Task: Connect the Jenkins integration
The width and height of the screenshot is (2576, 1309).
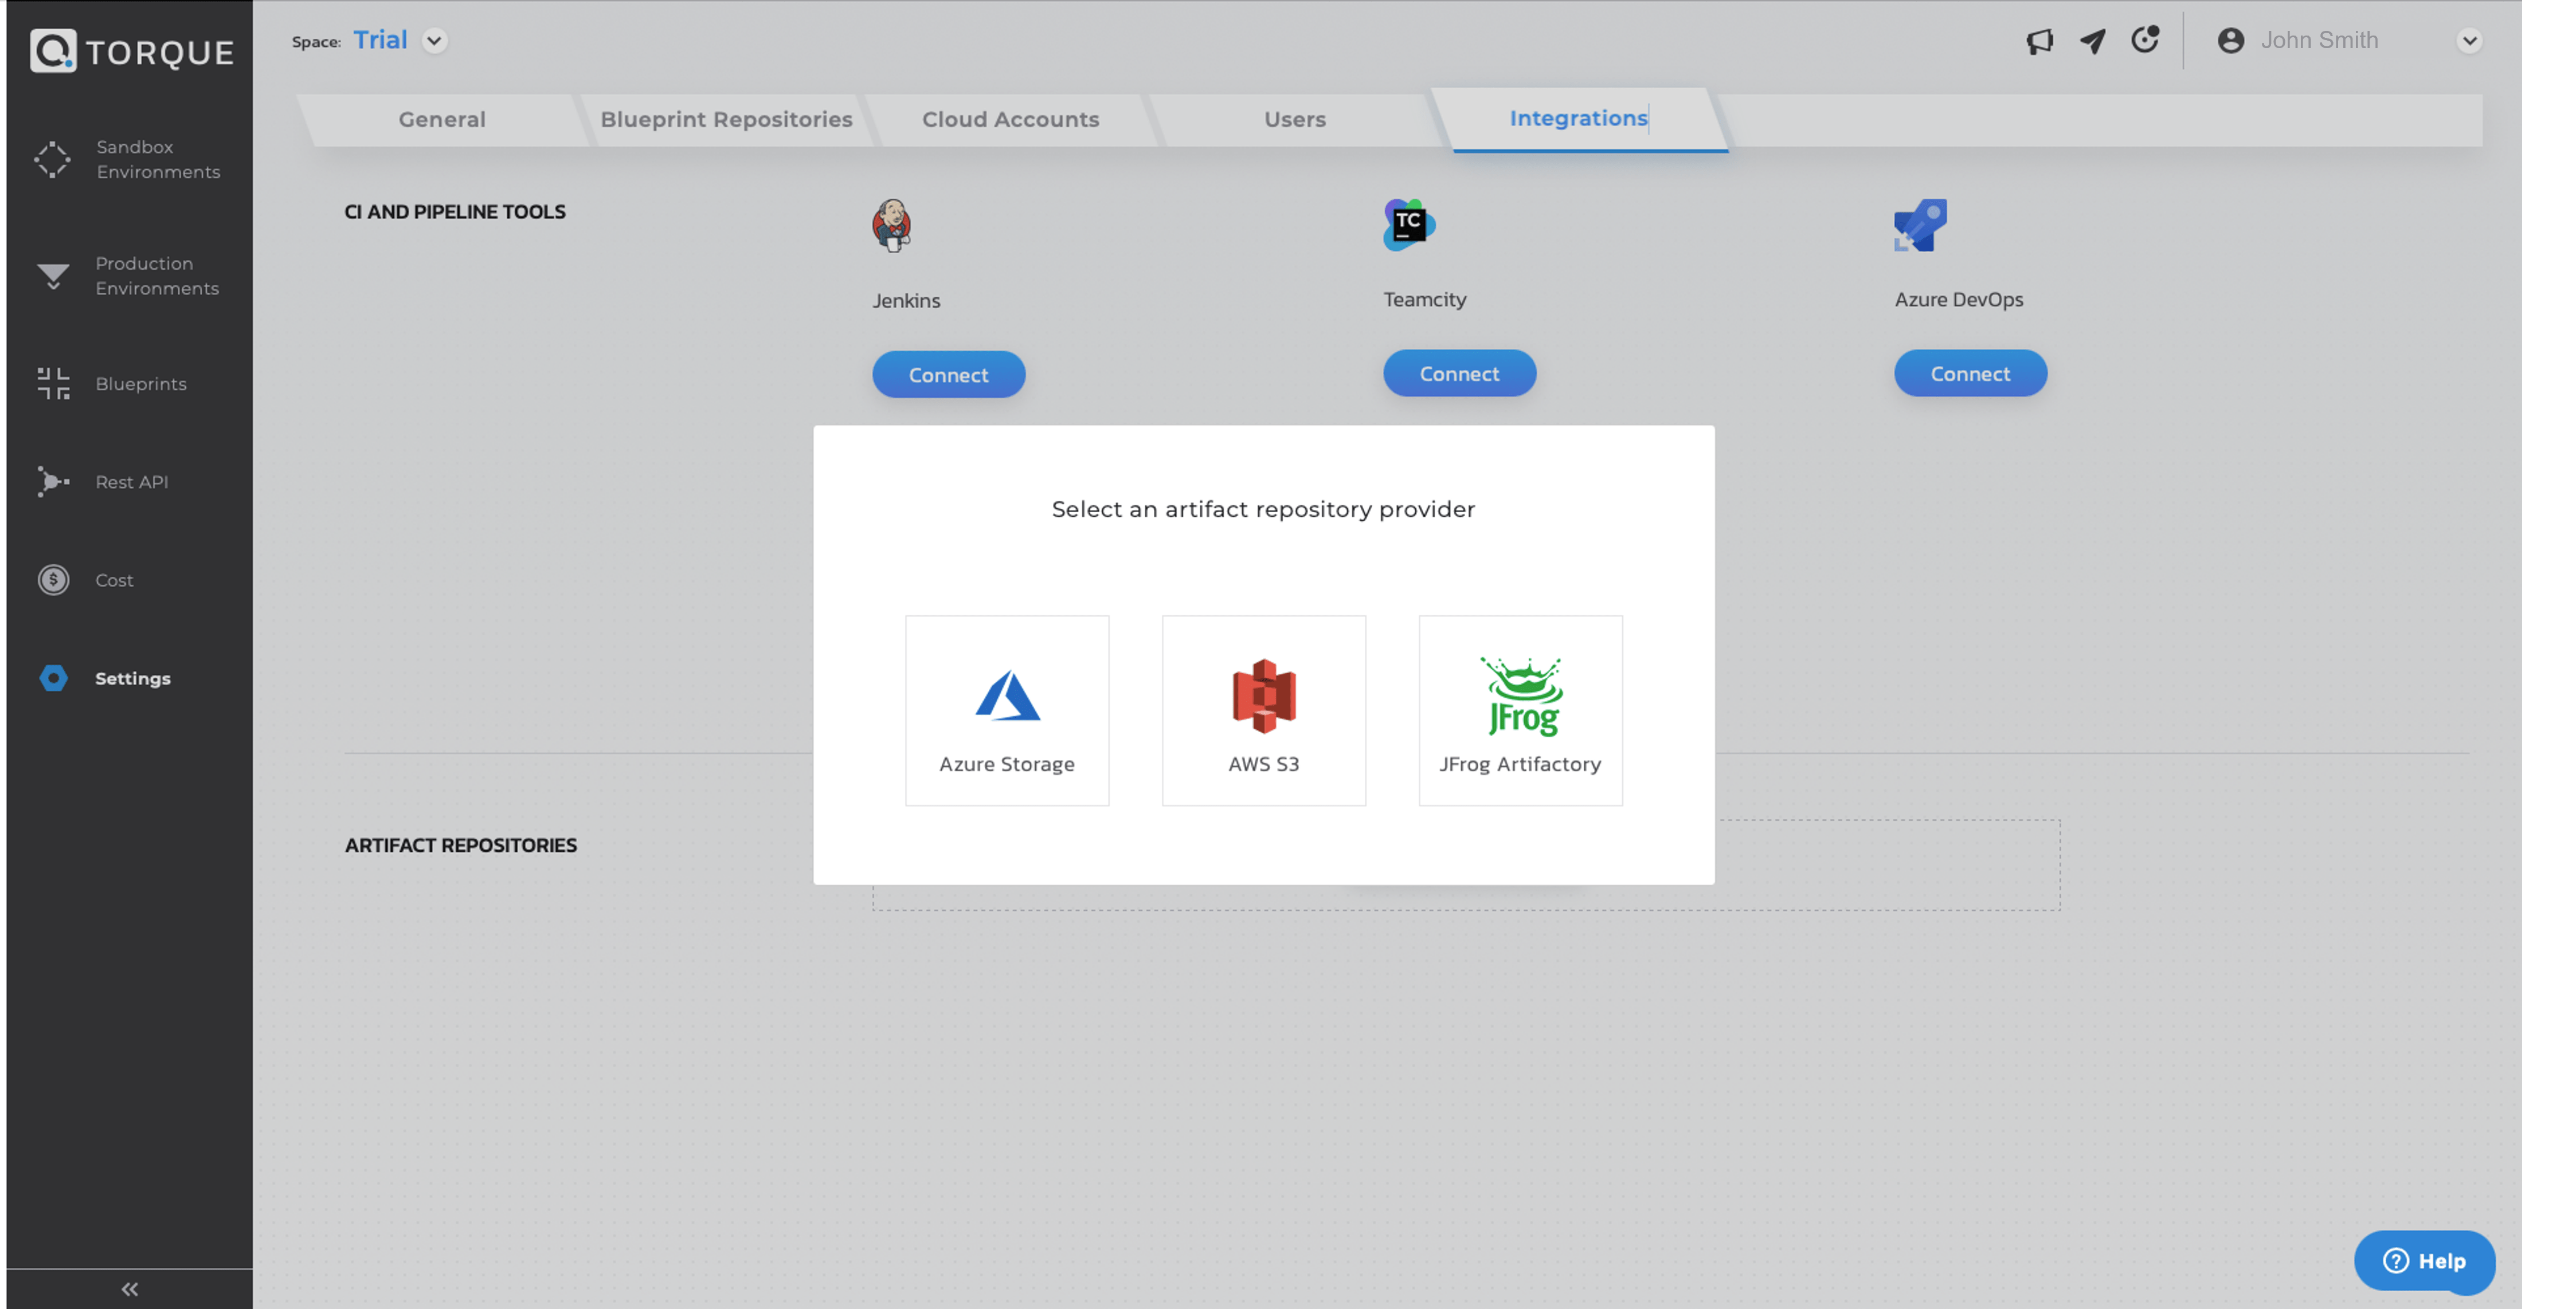Action: pos(948,375)
